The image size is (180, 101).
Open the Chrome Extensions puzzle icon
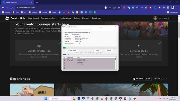(x=159, y=8)
